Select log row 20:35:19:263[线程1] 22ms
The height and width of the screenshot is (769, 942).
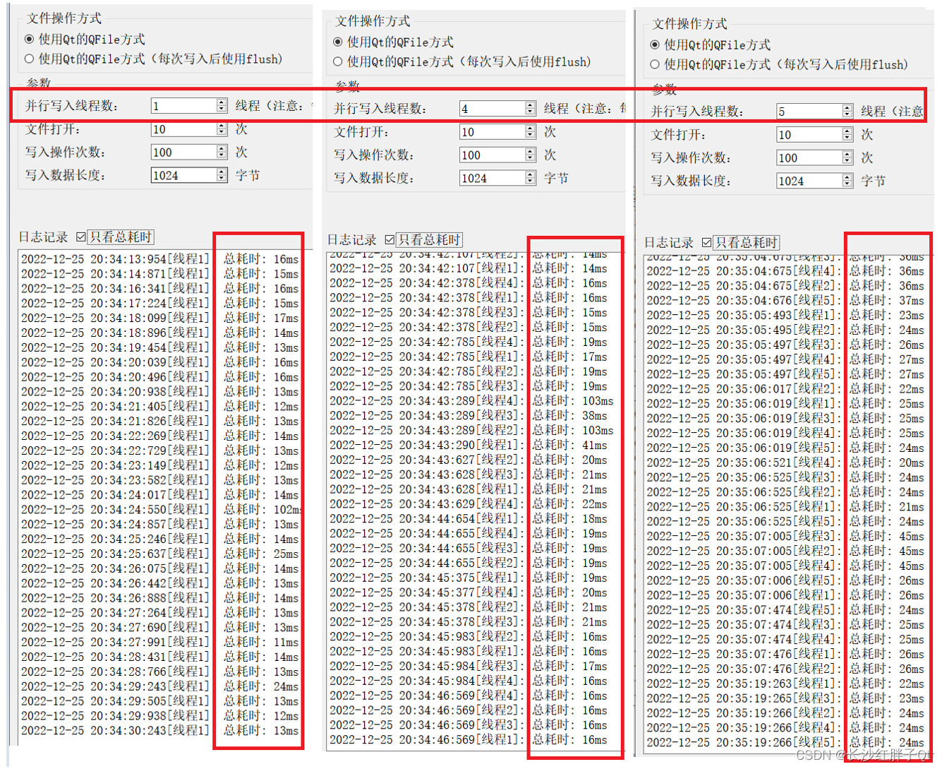(x=785, y=684)
